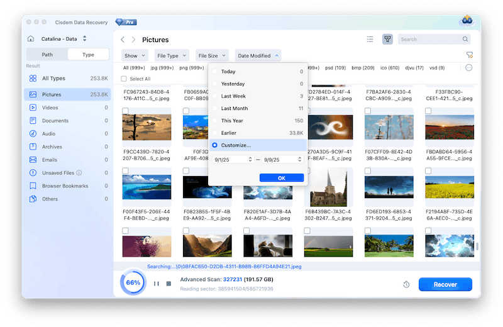Filter by All (999+) type
Image resolution: width=503 pixels, height=327 pixels.
[134, 68]
